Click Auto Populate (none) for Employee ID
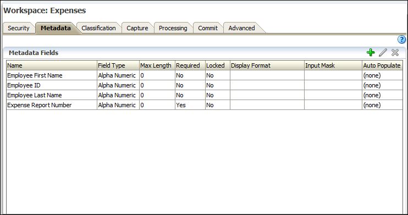The height and width of the screenshot is (215, 408). click(372, 85)
